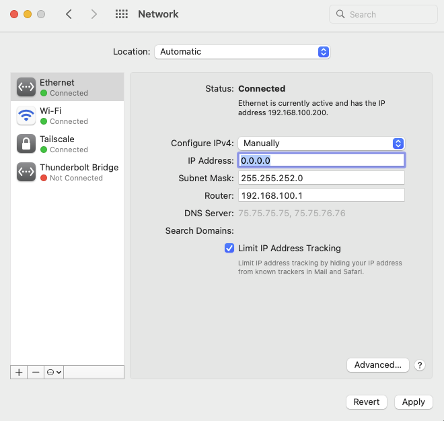The width and height of the screenshot is (444, 421).
Task: Select the Tailscale row label
Action: pos(57,139)
